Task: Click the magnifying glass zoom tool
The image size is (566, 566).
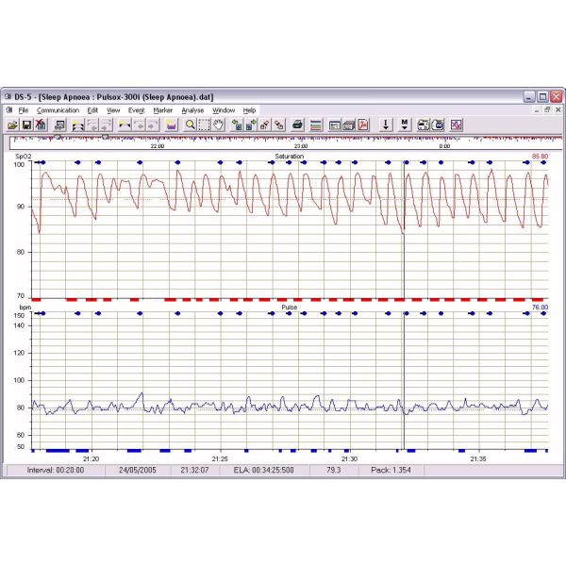Action: click(190, 125)
